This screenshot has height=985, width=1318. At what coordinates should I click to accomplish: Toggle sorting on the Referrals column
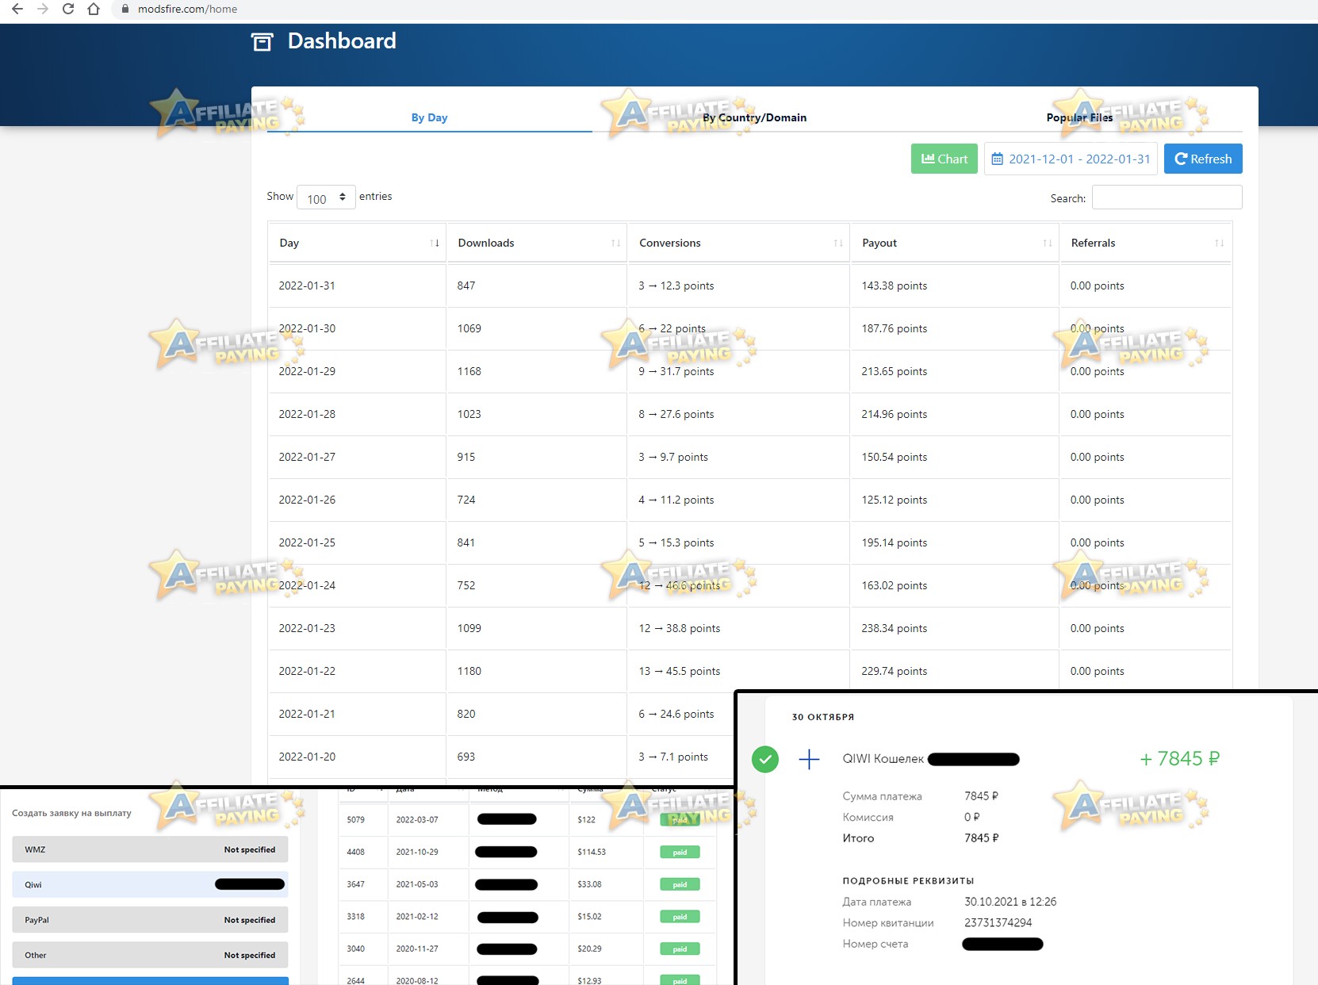(x=1219, y=243)
